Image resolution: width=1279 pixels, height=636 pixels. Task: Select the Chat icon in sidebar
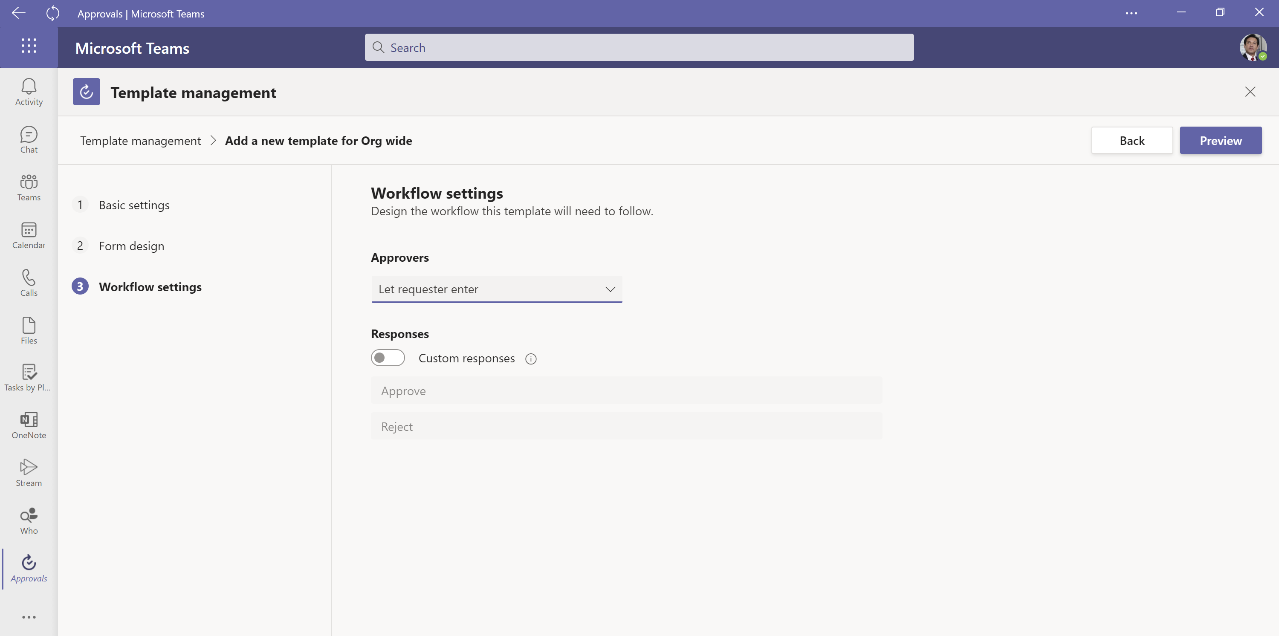click(28, 139)
